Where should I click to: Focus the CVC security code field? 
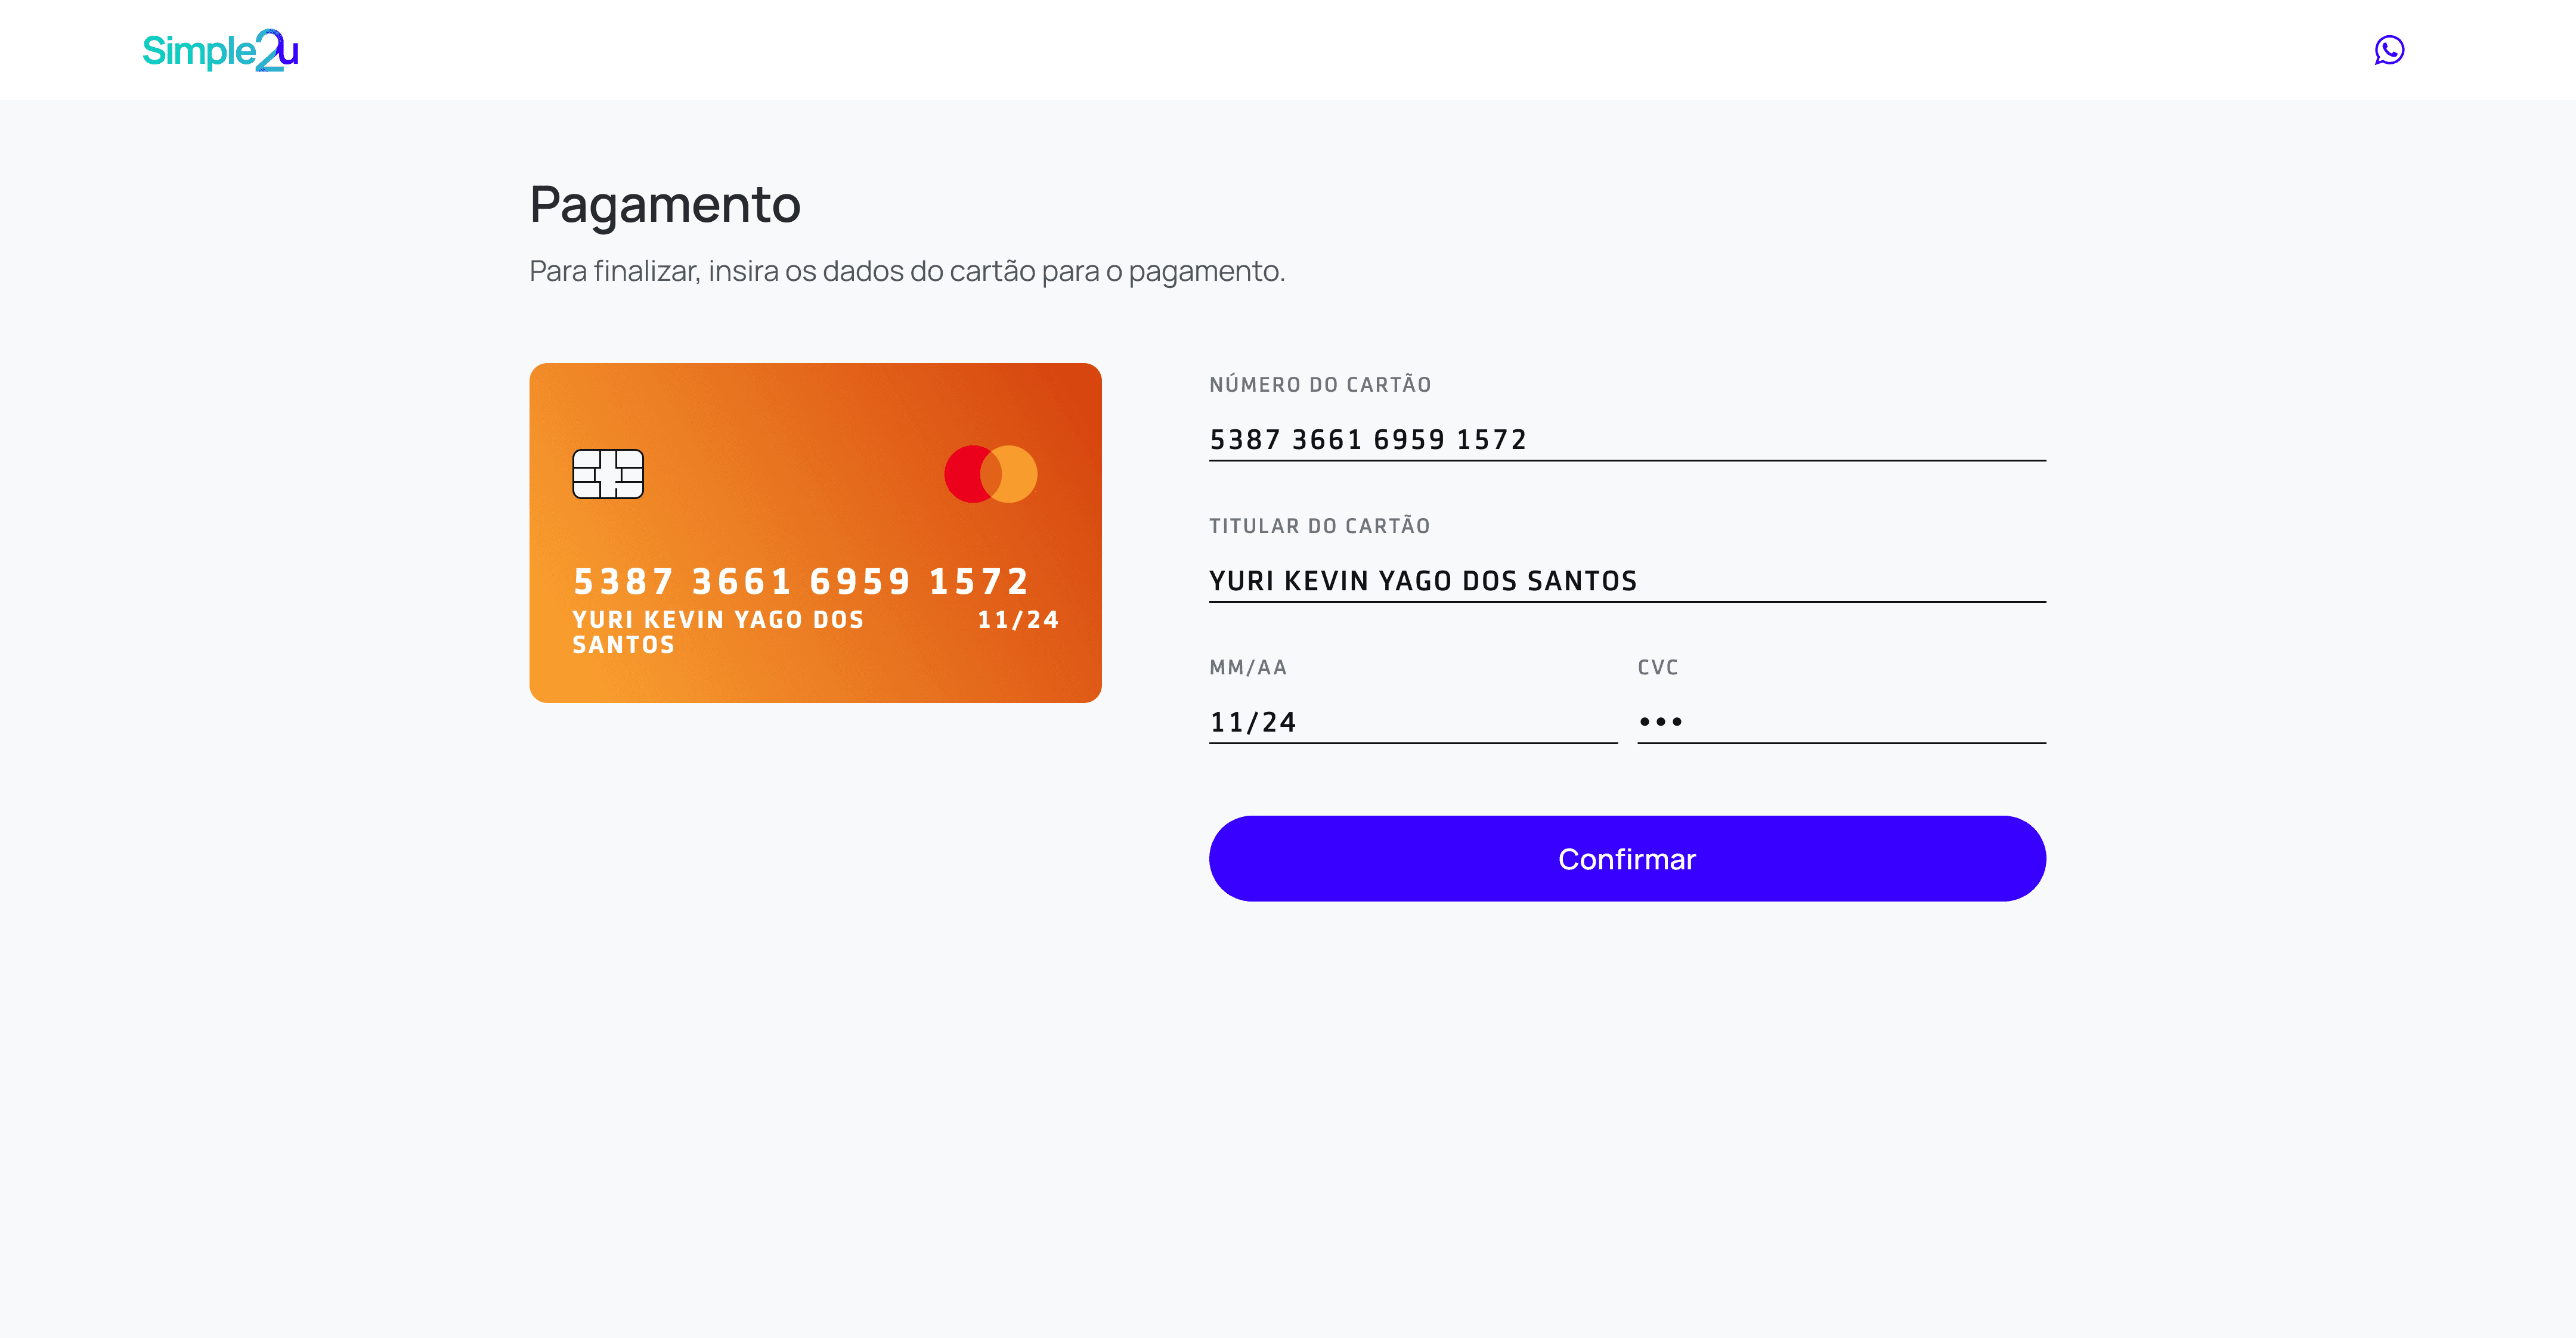[x=1841, y=722]
